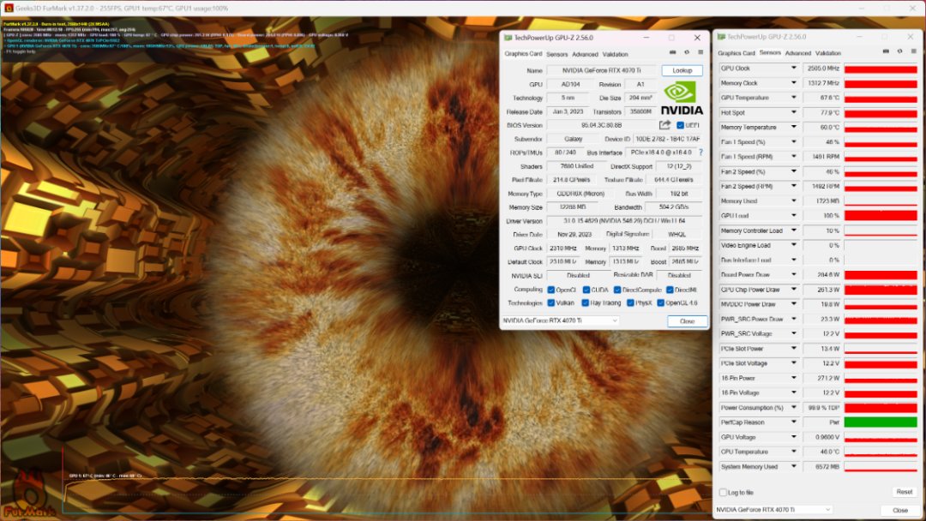Click the Power Consumption 99.9 % TDP value
This screenshot has height=521, width=926.
click(x=821, y=408)
